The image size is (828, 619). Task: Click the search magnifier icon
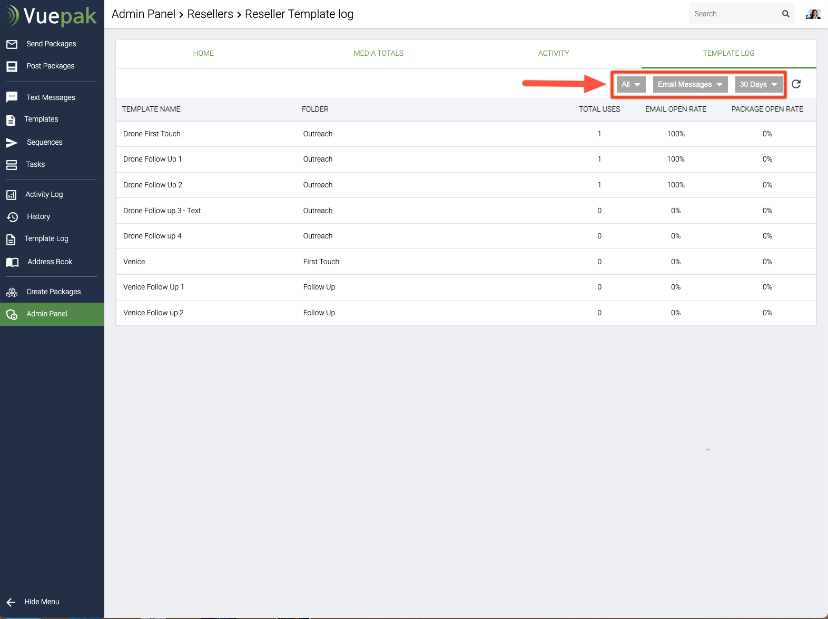(x=785, y=14)
